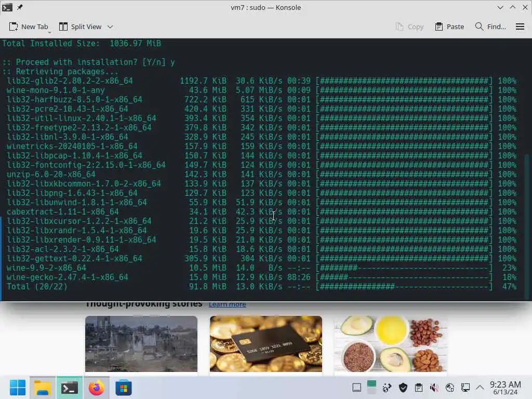The image size is (532, 399).
Task: Click the lib32-acl-2.3.2-1-x86_64 line
Action: pos(262,249)
